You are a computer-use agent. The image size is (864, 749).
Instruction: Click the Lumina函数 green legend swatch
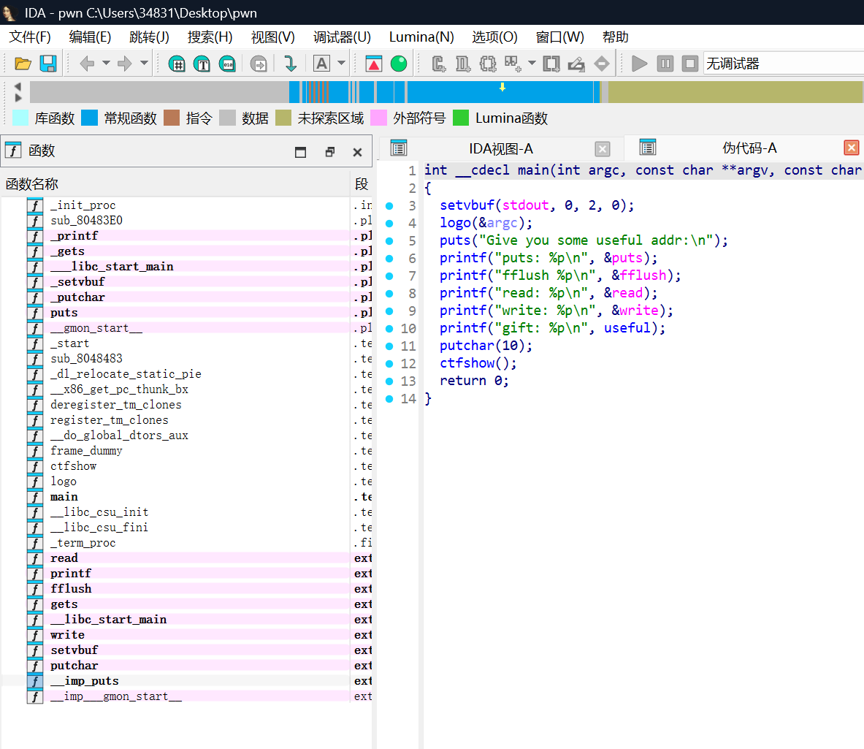tap(460, 118)
